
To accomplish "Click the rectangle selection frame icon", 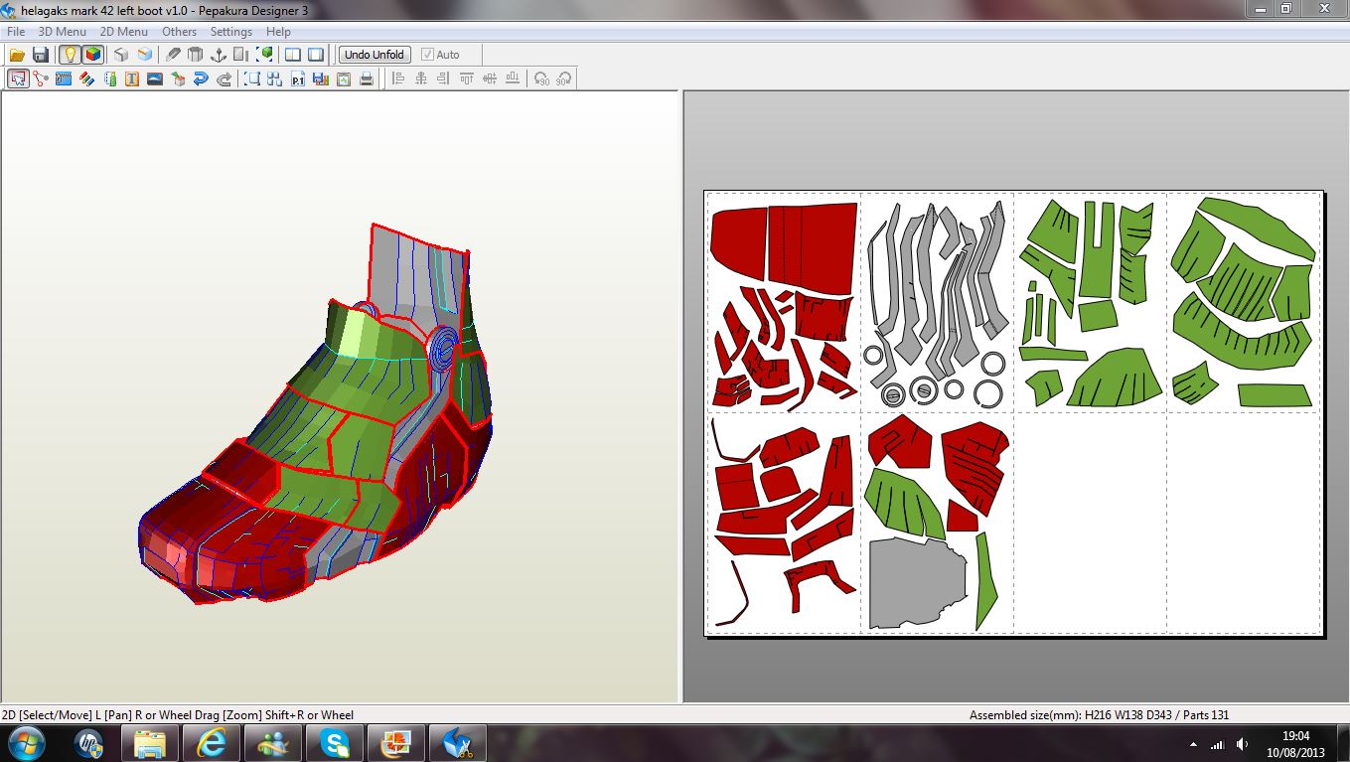I will [252, 78].
